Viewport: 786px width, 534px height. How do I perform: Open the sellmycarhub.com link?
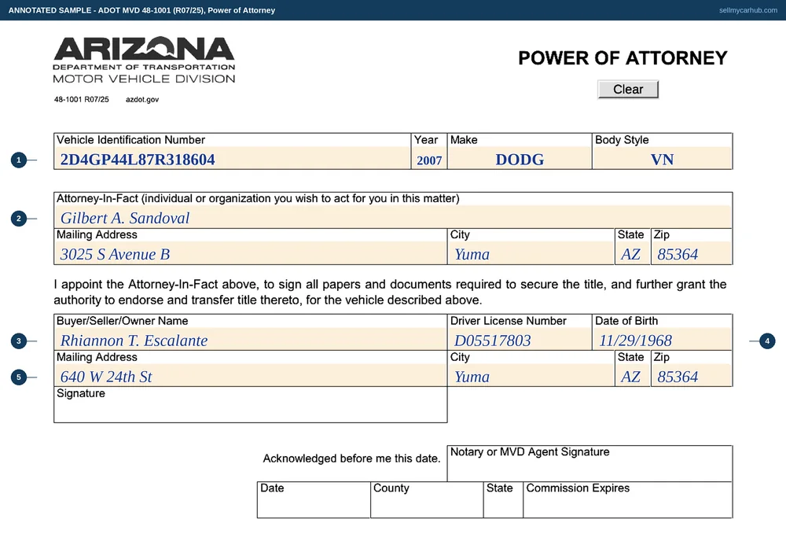click(748, 10)
